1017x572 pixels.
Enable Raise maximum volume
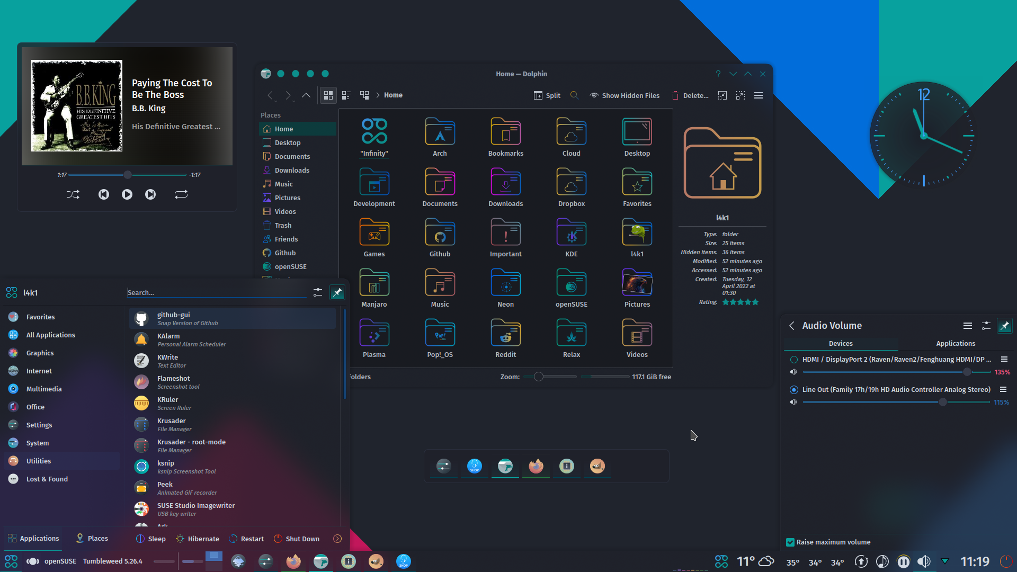pos(790,542)
